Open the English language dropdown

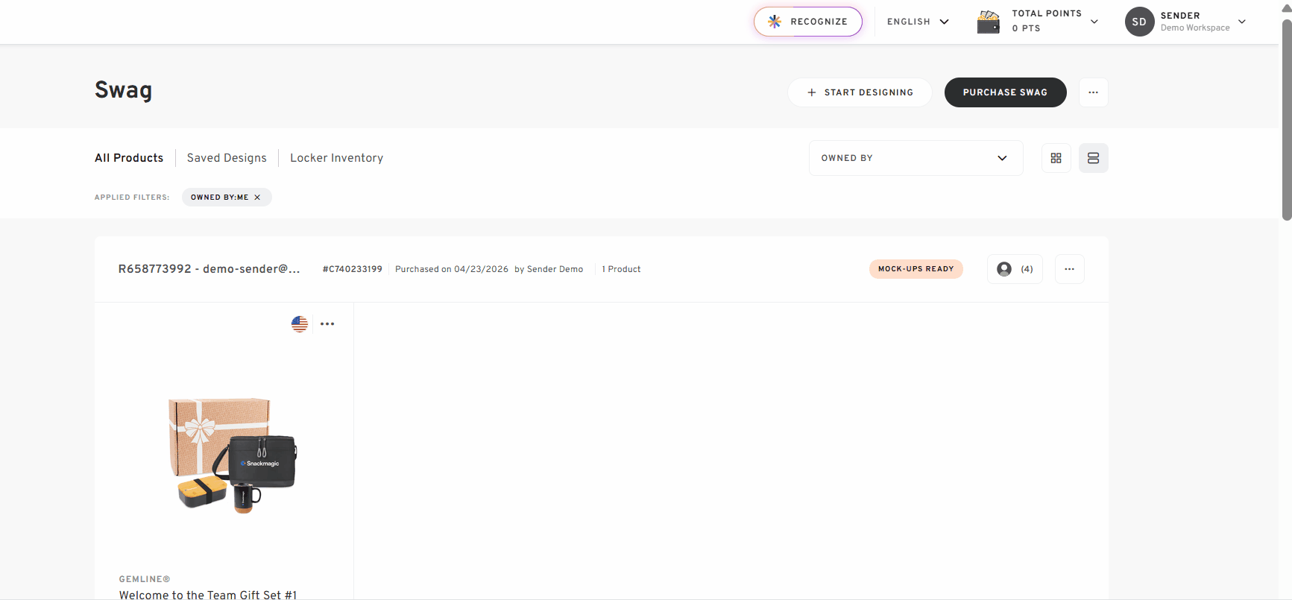(x=918, y=22)
